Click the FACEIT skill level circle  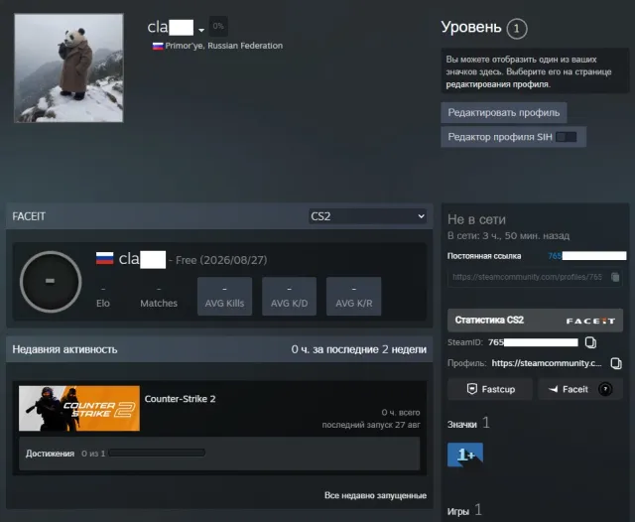click(x=51, y=282)
